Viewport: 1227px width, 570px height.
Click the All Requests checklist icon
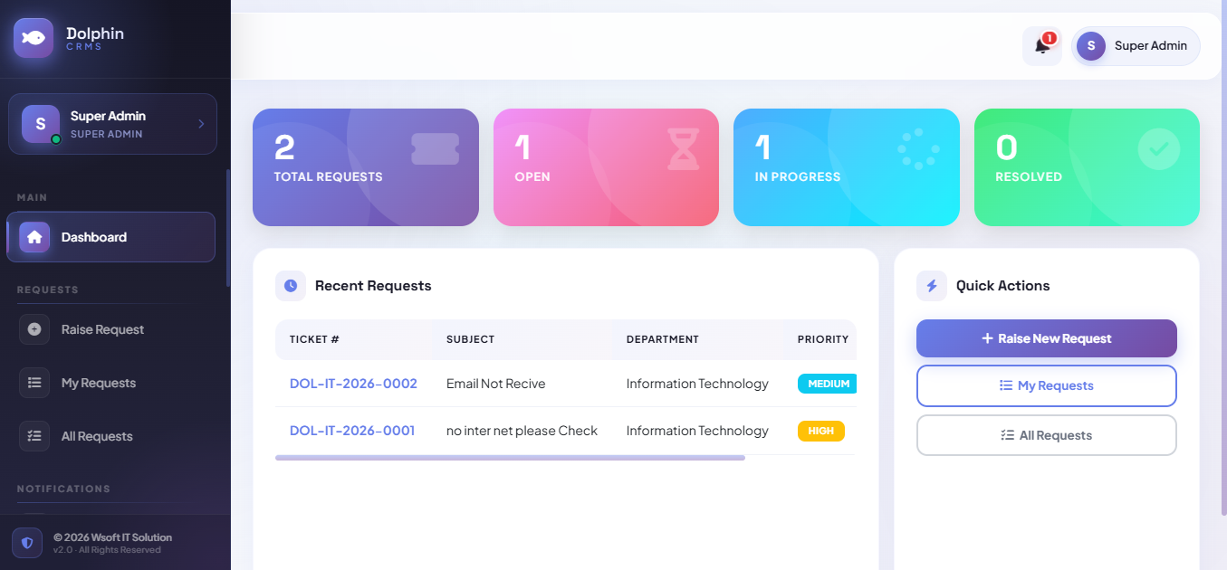point(34,436)
